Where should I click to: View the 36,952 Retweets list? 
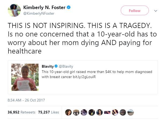[21, 112]
